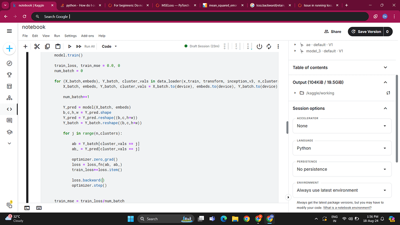Image resolution: width=400 pixels, height=225 pixels.
Task: Open the compass Home icon in sidebar
Action: (9, 63)
